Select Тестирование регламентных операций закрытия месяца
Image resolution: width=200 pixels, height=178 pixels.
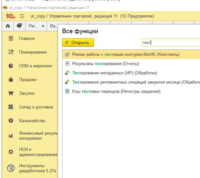[131, 82]
